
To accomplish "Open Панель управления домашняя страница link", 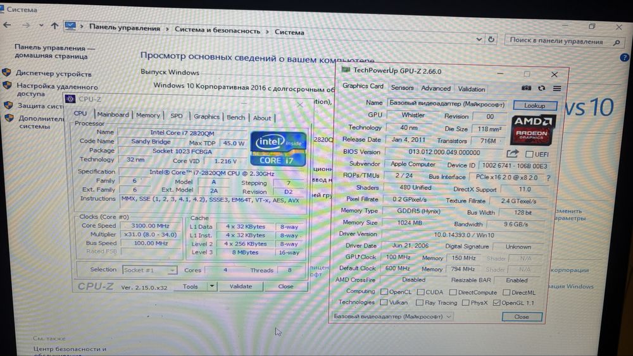I will pos(54,52).
